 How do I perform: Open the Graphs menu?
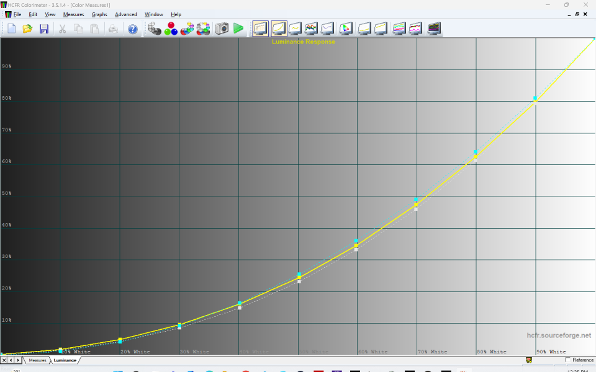click(99, 14)
